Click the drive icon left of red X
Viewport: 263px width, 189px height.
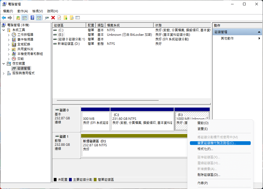point(47,18)
